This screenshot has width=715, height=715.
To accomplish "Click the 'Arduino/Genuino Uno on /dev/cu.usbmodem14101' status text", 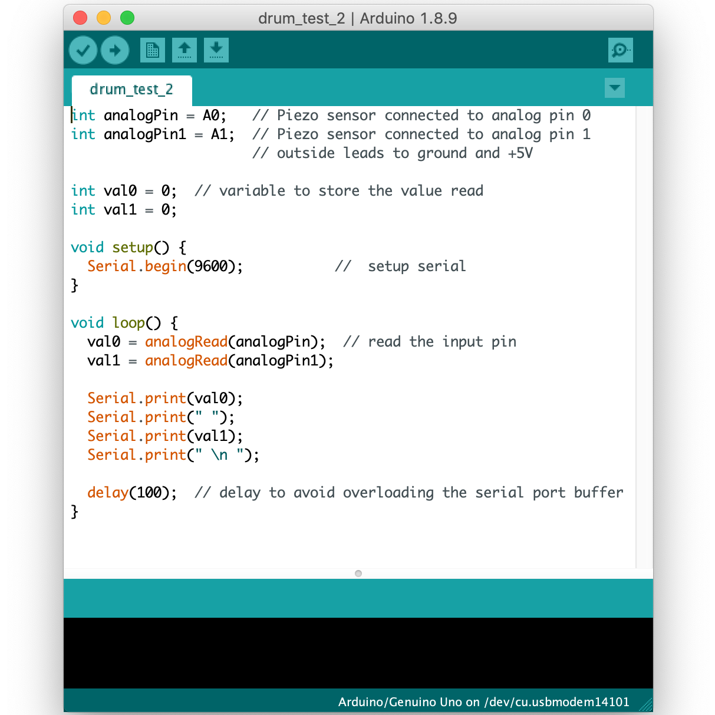I will pyautogui.click(x=483, y=702).
